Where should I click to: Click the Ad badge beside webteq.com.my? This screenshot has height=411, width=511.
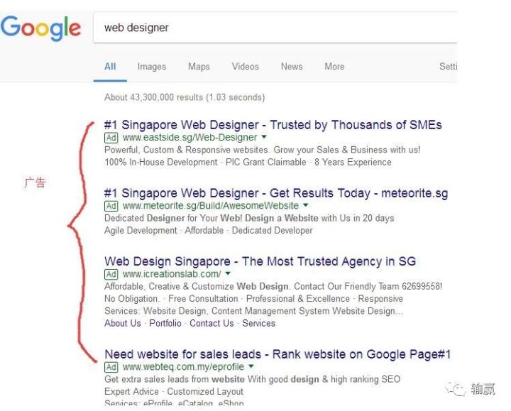pyautogui.click(x=111, y=367)
